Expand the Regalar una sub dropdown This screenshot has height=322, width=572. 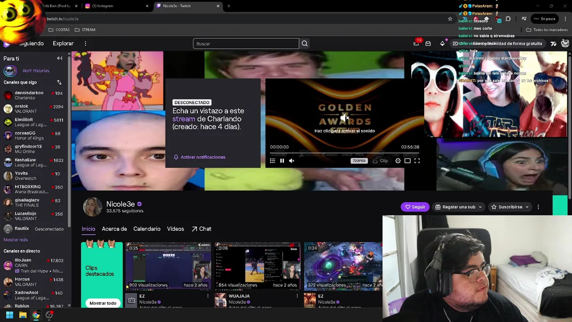coord(458,207)
